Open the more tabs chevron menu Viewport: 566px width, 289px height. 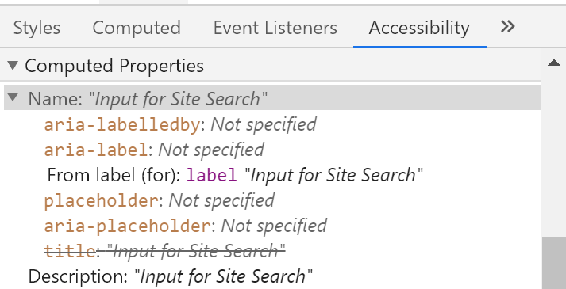(507, 26)
